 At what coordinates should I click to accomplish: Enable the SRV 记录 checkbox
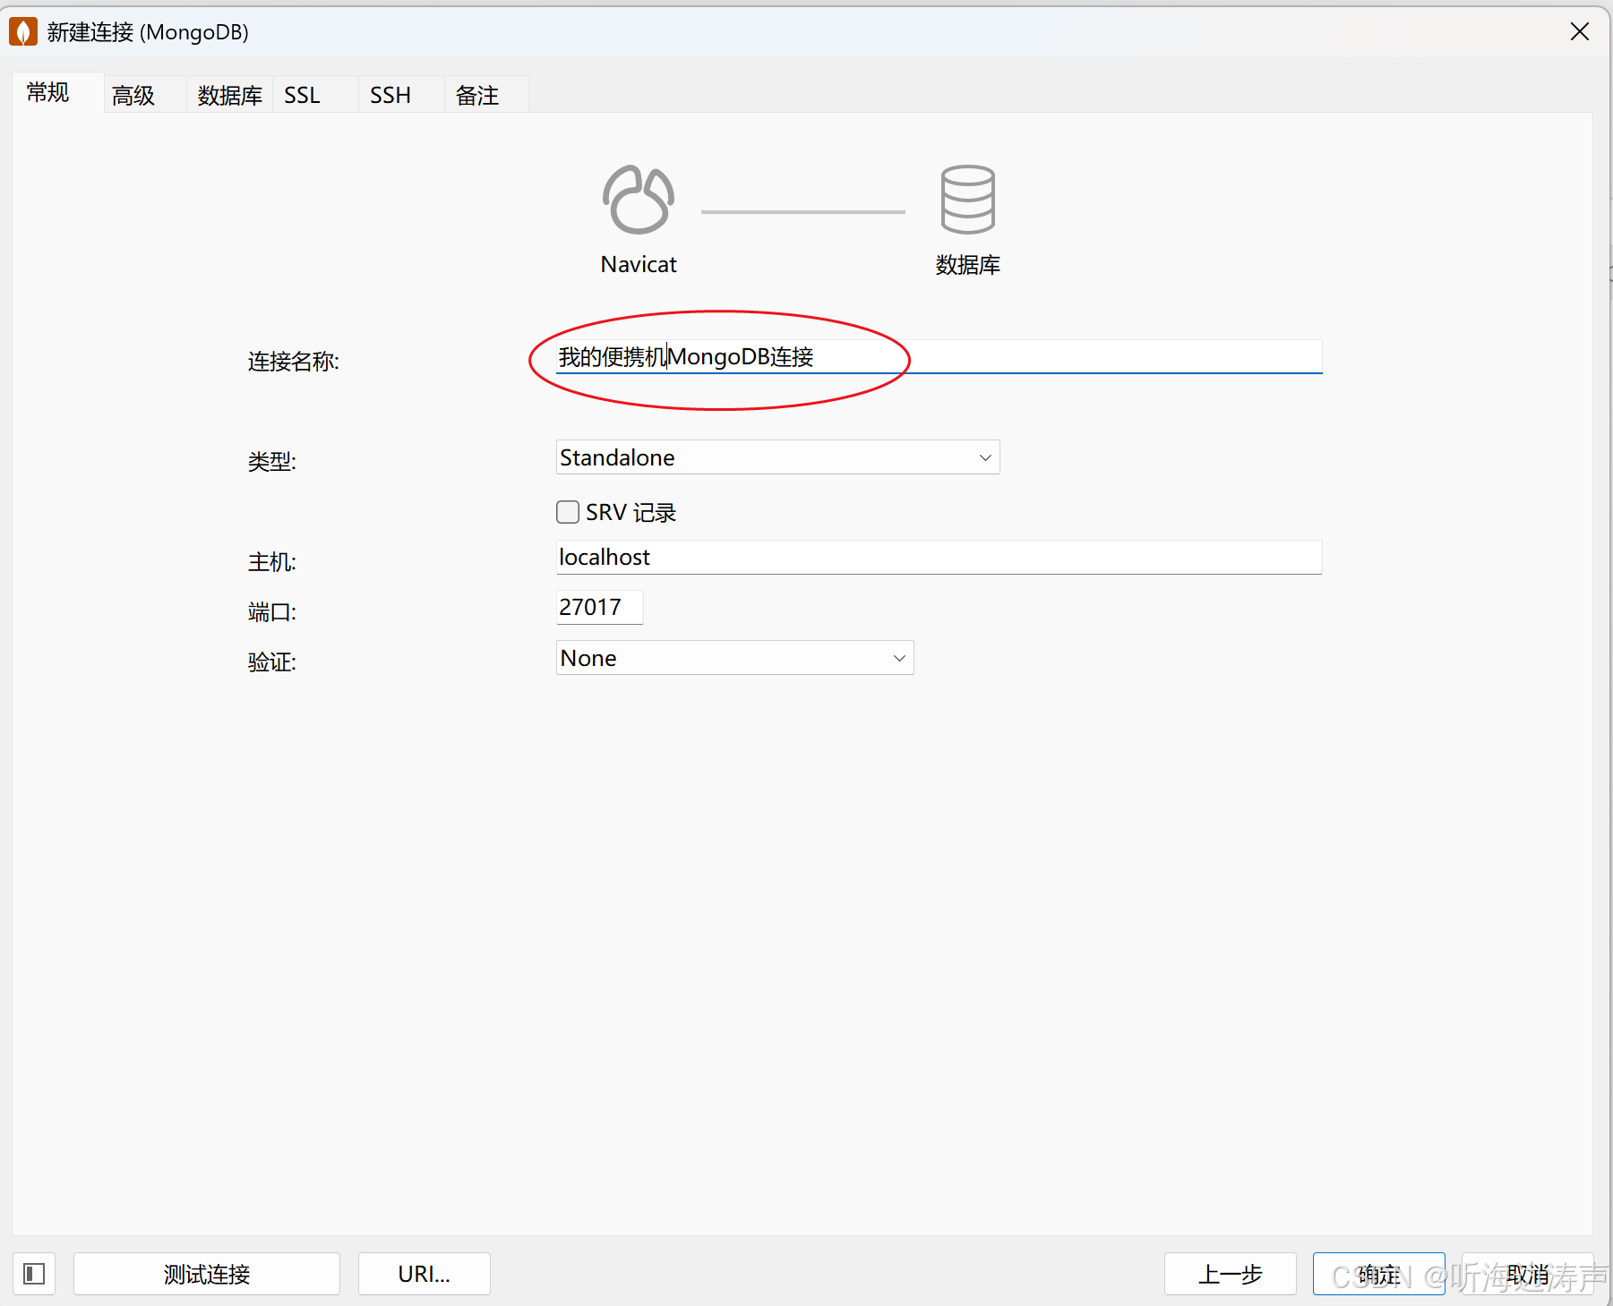(568, 511)
